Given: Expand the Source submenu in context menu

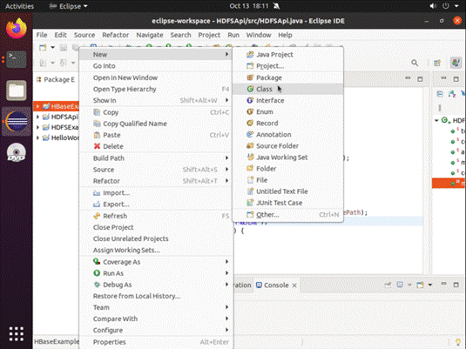Looking at the screenshot, I should [x=156, y=170].
